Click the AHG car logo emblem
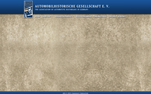Image resolution: width=151 pixels, height=94 pixels. click(x=28, y=9)
